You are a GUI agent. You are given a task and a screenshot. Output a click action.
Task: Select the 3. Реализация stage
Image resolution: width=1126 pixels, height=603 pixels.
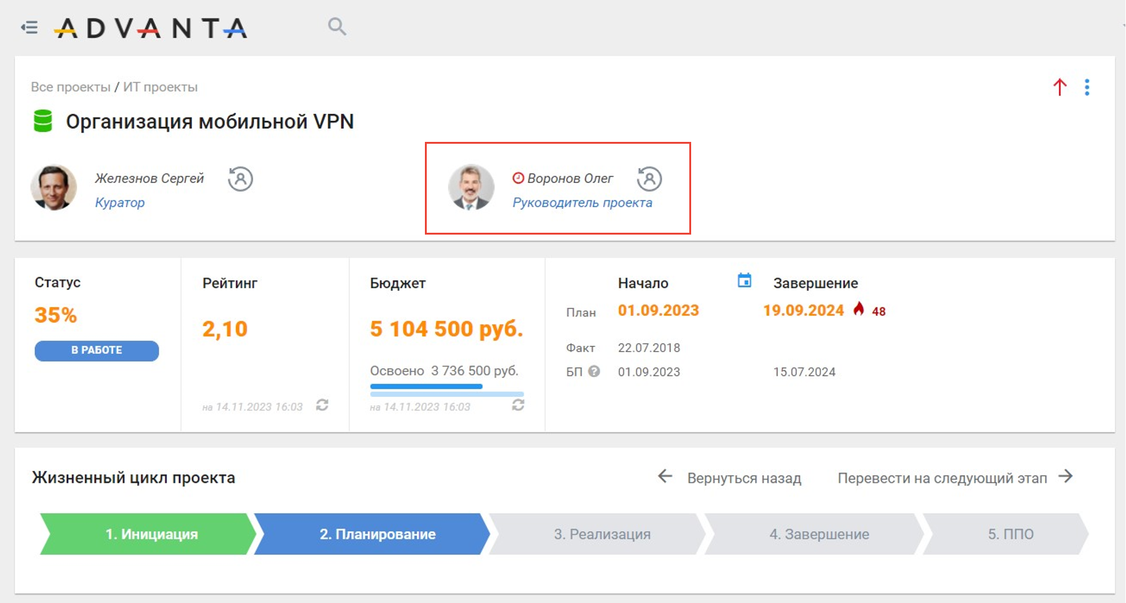(x=601, y=534)
